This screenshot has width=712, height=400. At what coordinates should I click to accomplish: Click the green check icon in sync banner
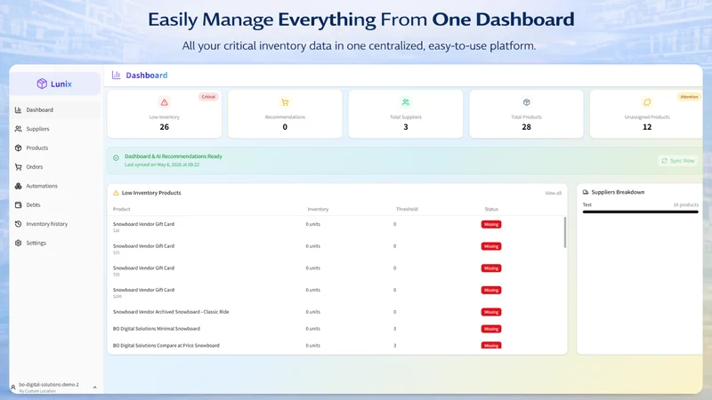click(117, 158)
